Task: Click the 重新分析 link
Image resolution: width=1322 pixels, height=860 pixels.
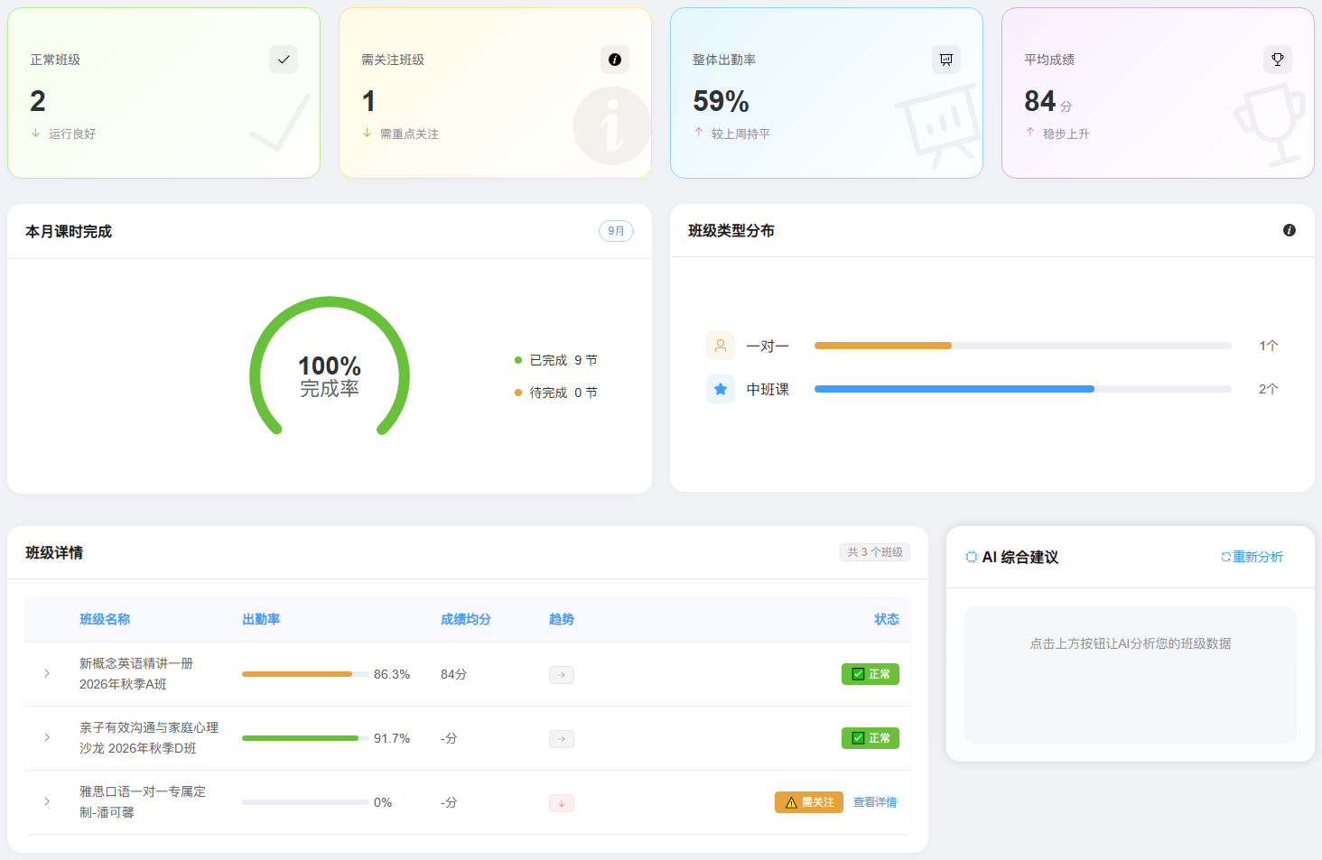Action: (1252, 557)
